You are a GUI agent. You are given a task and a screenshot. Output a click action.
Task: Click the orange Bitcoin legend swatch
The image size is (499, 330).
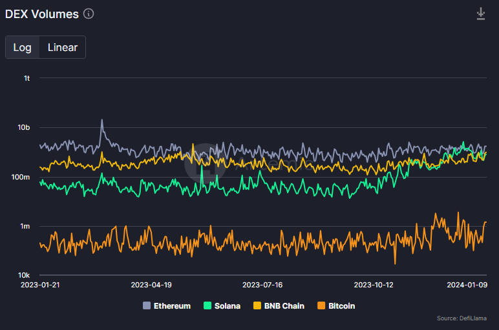tap(321, 305)
